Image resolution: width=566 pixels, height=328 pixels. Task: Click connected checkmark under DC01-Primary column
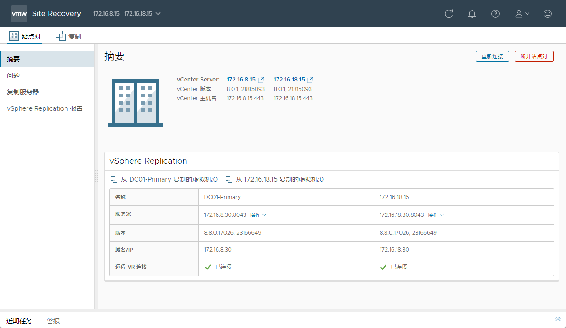tap(208, 267)
